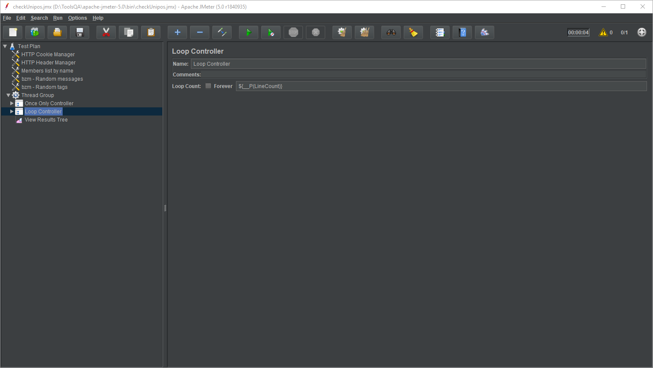This screenshot has width=653, height=368.
Task: Click the green Start test button
Action: point(248,33)
